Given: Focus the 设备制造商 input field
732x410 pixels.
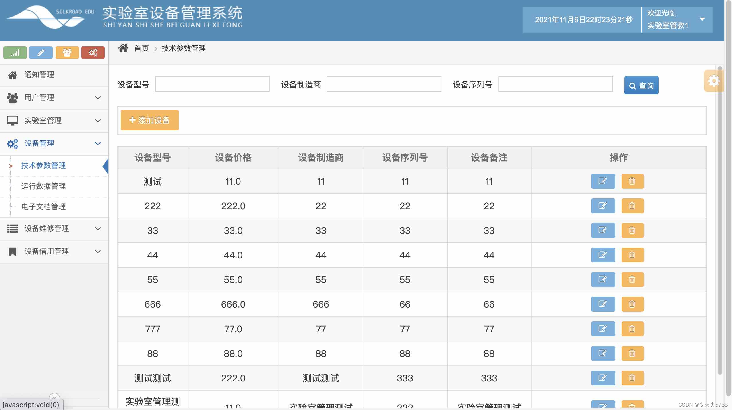Looking at the screenshot, I should [x=384, y=84].
